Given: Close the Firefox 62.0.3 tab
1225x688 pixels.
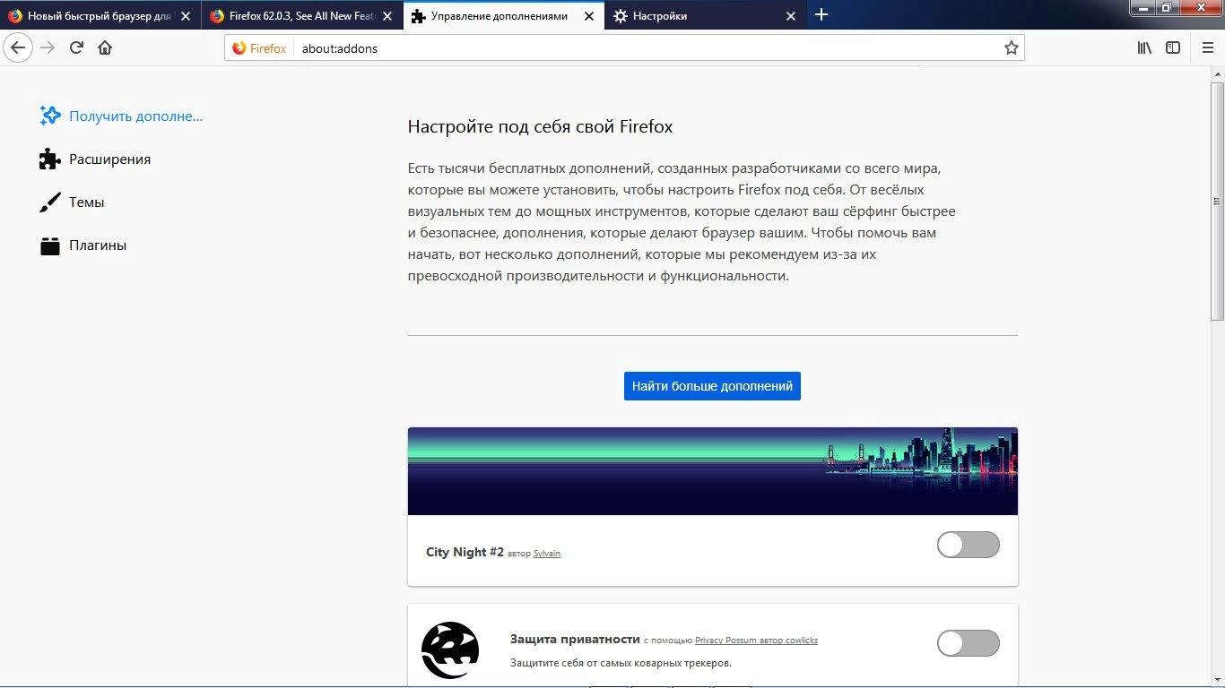Looking at the screenshot, I should tap(387, 16).
